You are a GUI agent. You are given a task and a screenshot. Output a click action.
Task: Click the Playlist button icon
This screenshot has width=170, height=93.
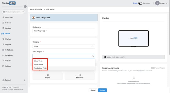click(48, 75)
